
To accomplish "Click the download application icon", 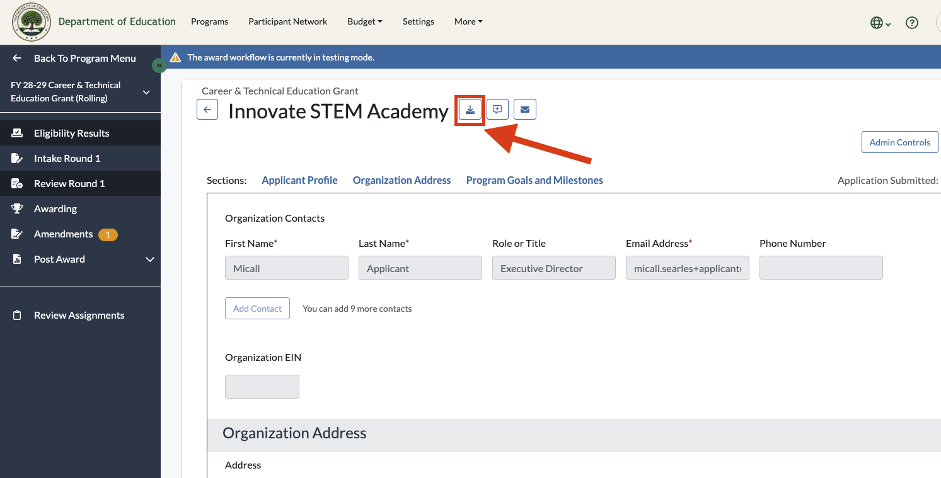I will click(470, 110).
